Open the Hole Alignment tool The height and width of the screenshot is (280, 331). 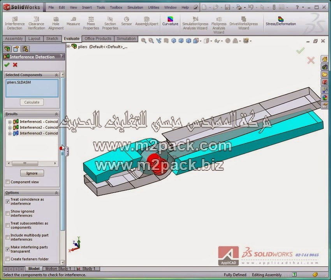click(x=56, y=23)
